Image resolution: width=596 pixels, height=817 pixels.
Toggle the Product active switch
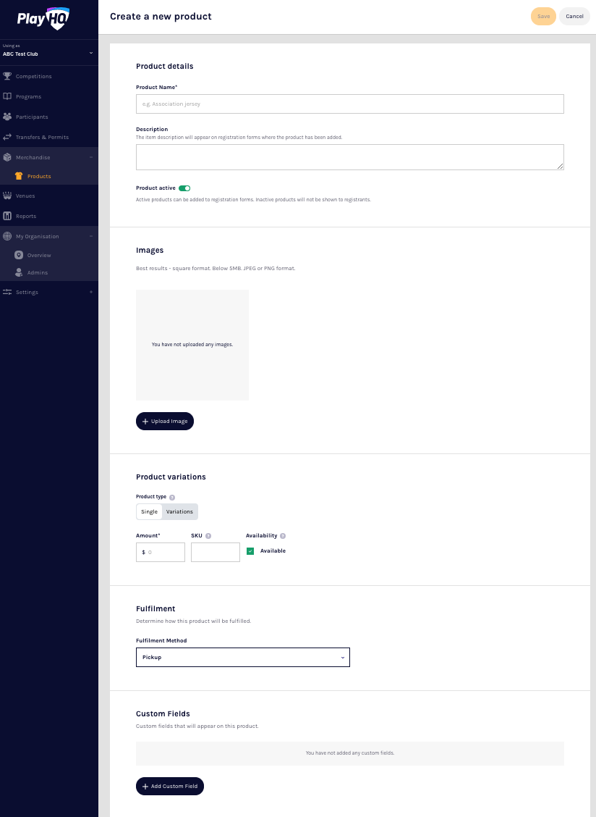(184, 188)
